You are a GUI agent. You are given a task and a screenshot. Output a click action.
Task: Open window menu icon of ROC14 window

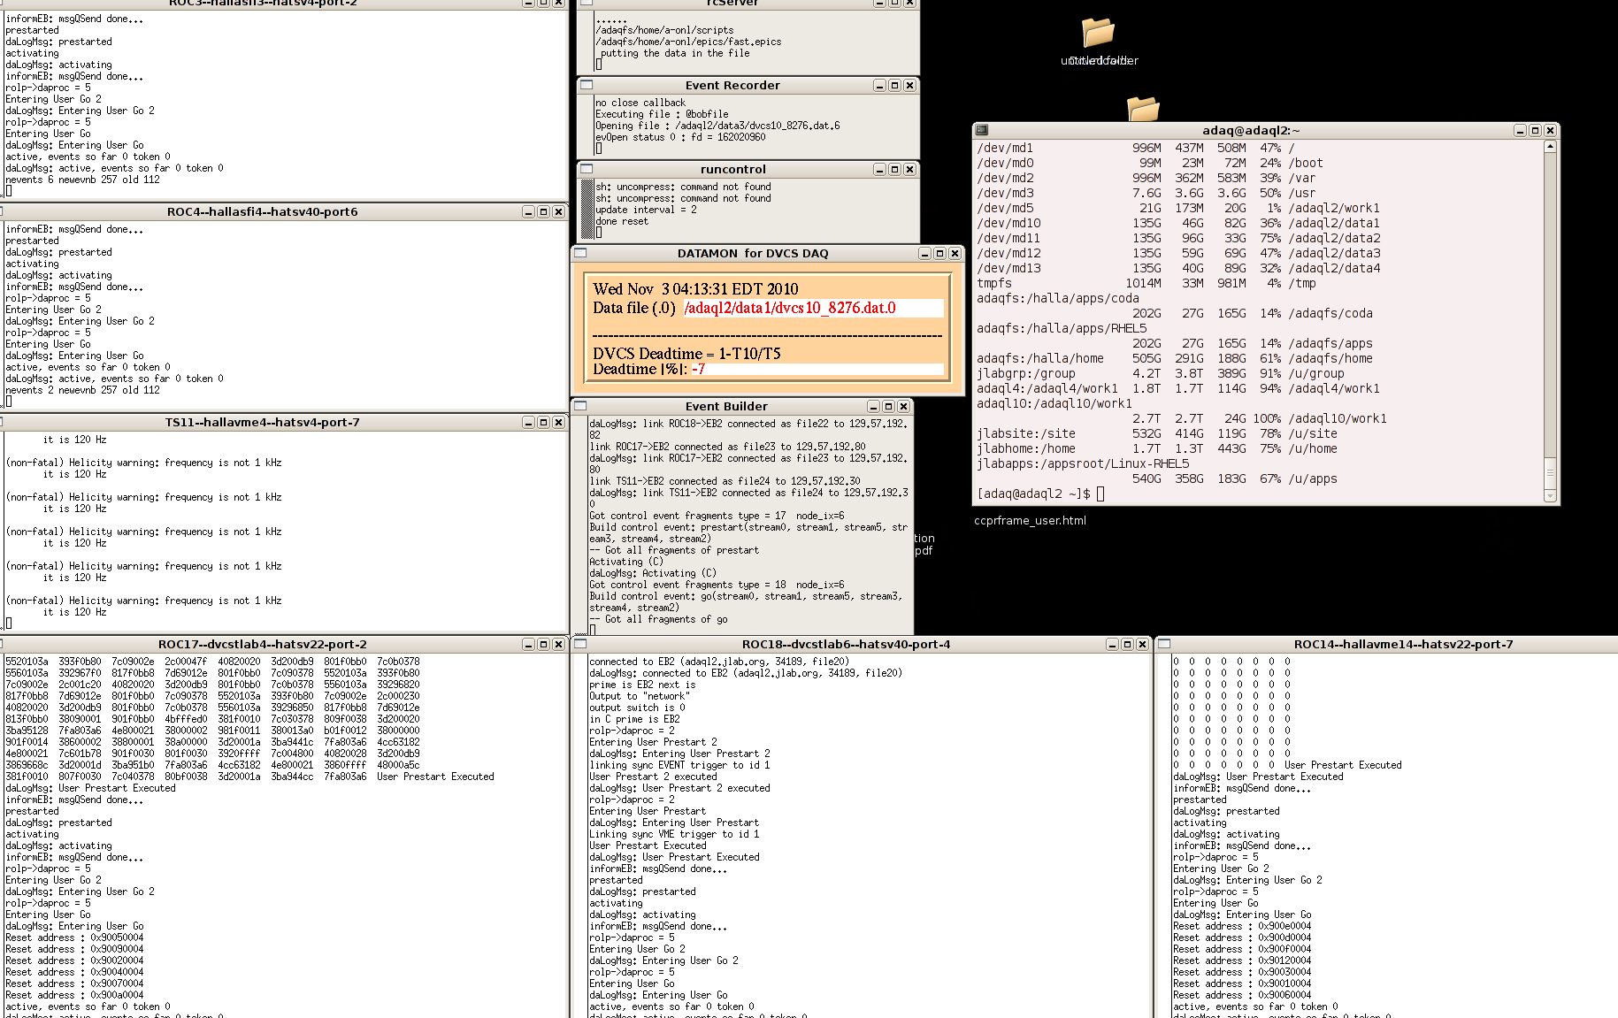coord(1164,644)
